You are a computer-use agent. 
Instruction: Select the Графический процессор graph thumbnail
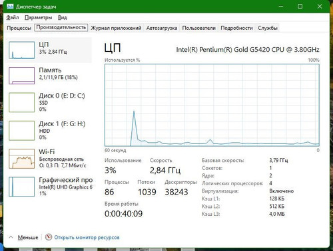(x=22, y=187)
